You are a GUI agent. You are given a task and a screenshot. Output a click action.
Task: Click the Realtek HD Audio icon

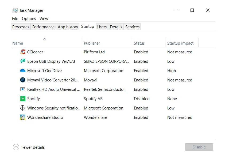[23, 89]
